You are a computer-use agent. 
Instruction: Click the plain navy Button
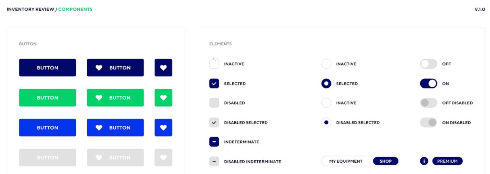48,68
